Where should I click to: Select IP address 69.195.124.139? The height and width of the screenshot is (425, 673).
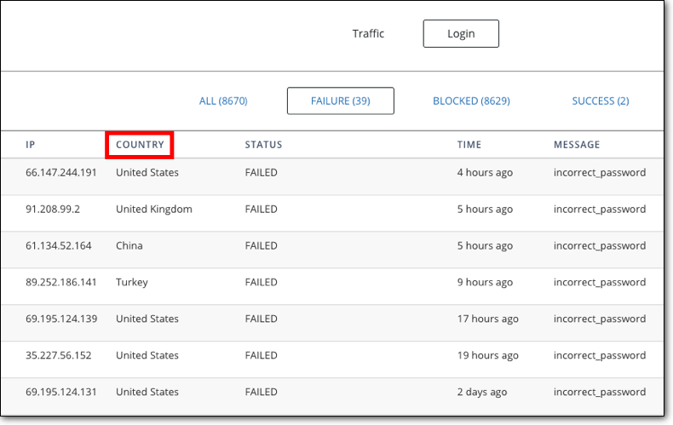point(61,319)
